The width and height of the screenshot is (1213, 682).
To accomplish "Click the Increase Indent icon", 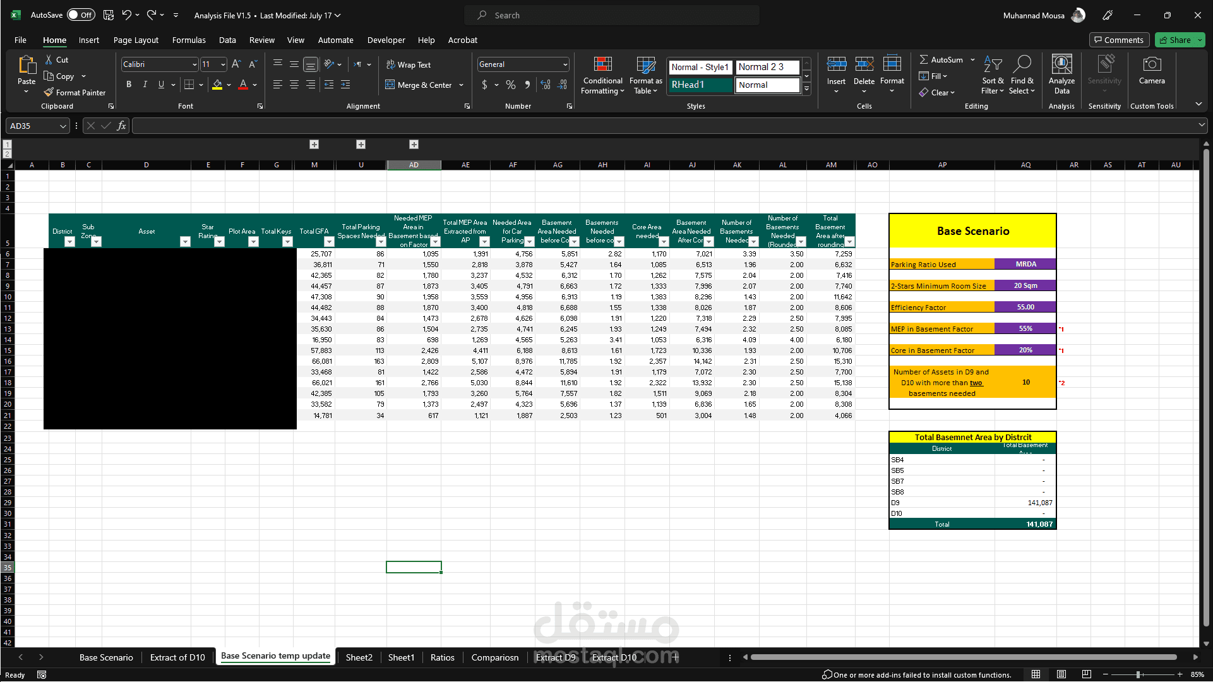I will pos(345,85).
